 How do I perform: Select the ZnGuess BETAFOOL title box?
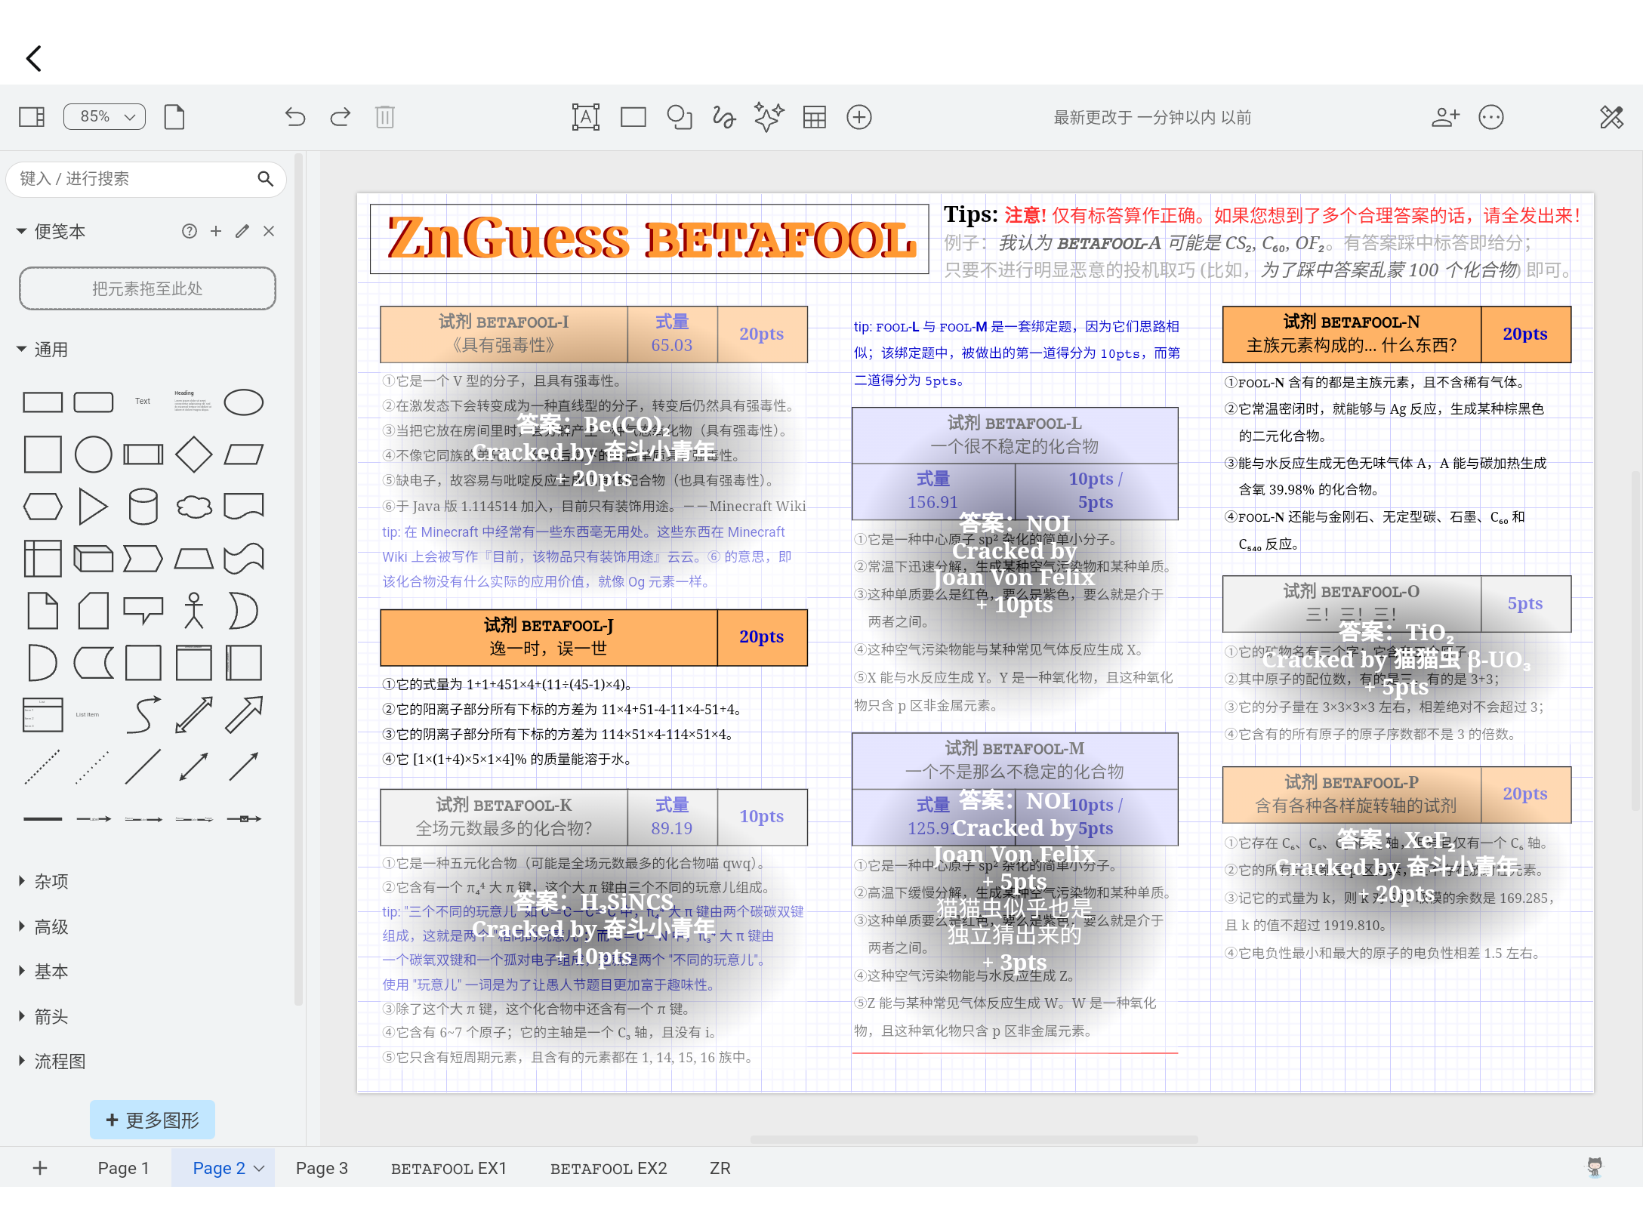pos(649,239)
